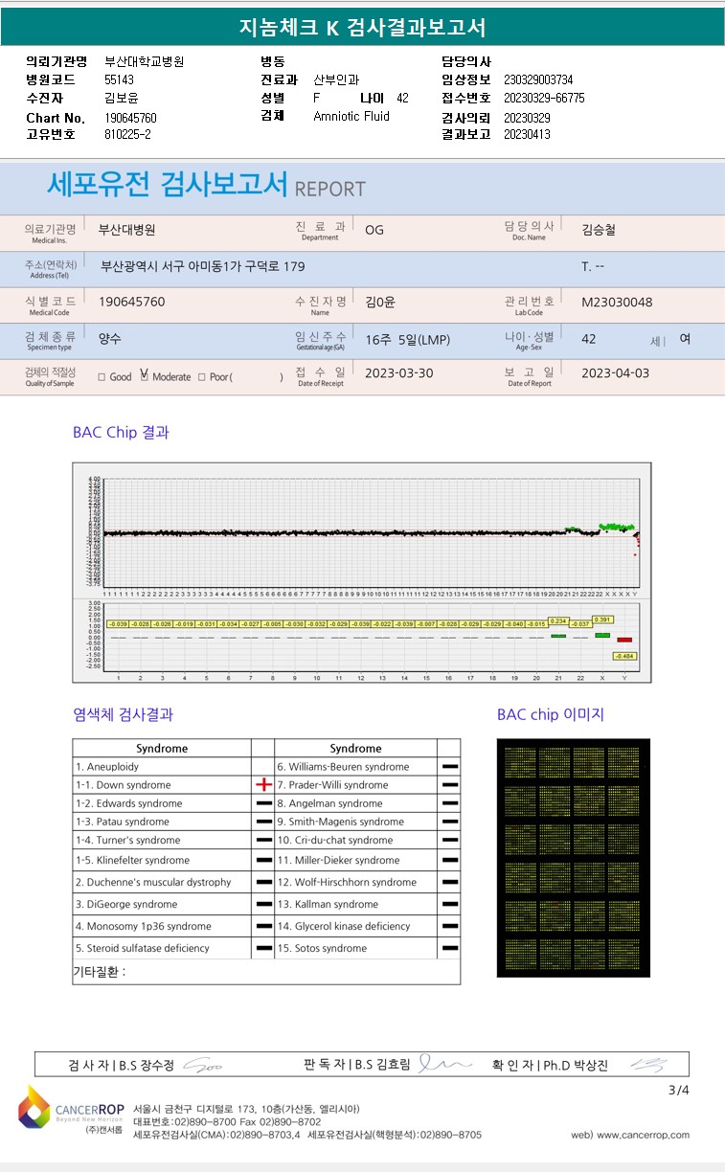Viewport: 725px width, 1172px height.
Task: Click the red plus Down syndrome marker
Action: click(x=263, y=784)
